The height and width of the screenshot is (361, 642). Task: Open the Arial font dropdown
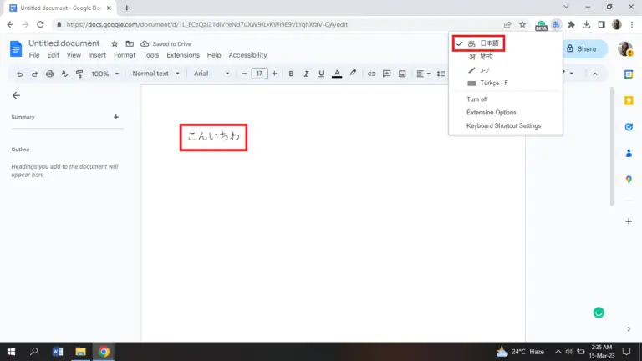(x=211, y=74)
